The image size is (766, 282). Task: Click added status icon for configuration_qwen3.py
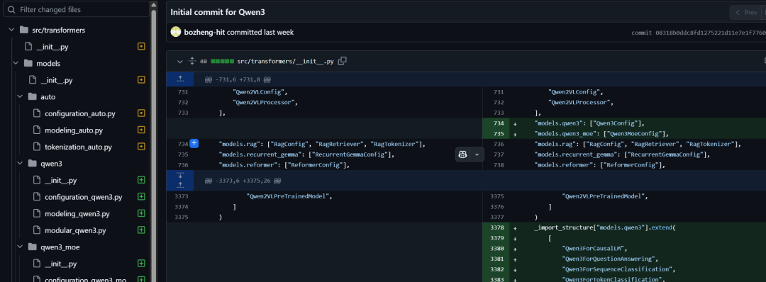coord(142,197)
